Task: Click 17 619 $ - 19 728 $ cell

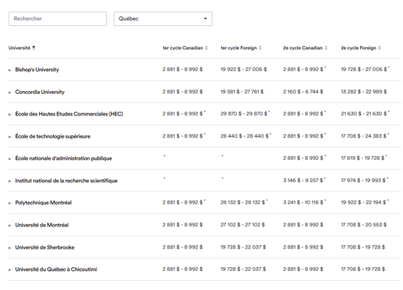Action: click(364, 158)
